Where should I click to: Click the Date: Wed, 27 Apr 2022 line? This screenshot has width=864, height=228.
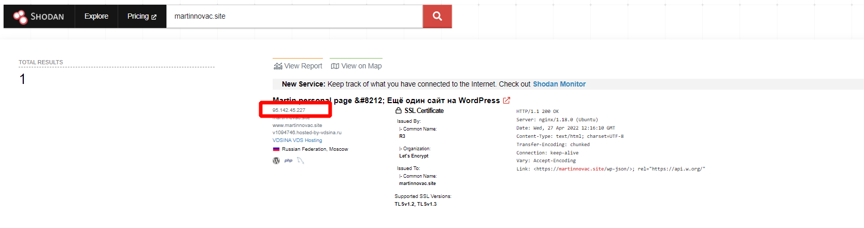click(x=565, y=128)
